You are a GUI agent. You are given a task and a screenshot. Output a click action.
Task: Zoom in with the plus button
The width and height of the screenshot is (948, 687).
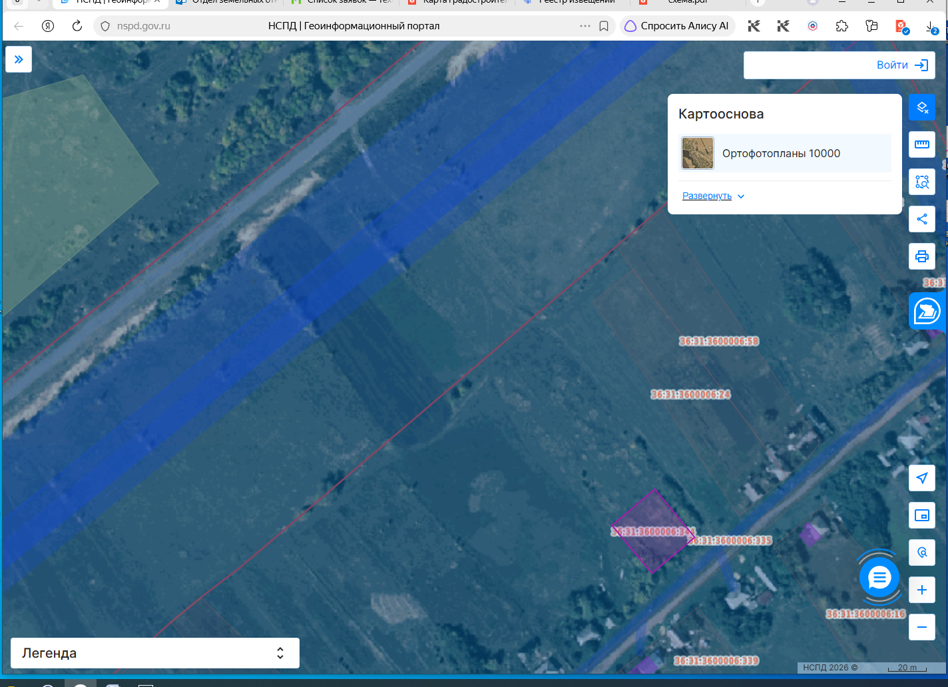(922, 590)
